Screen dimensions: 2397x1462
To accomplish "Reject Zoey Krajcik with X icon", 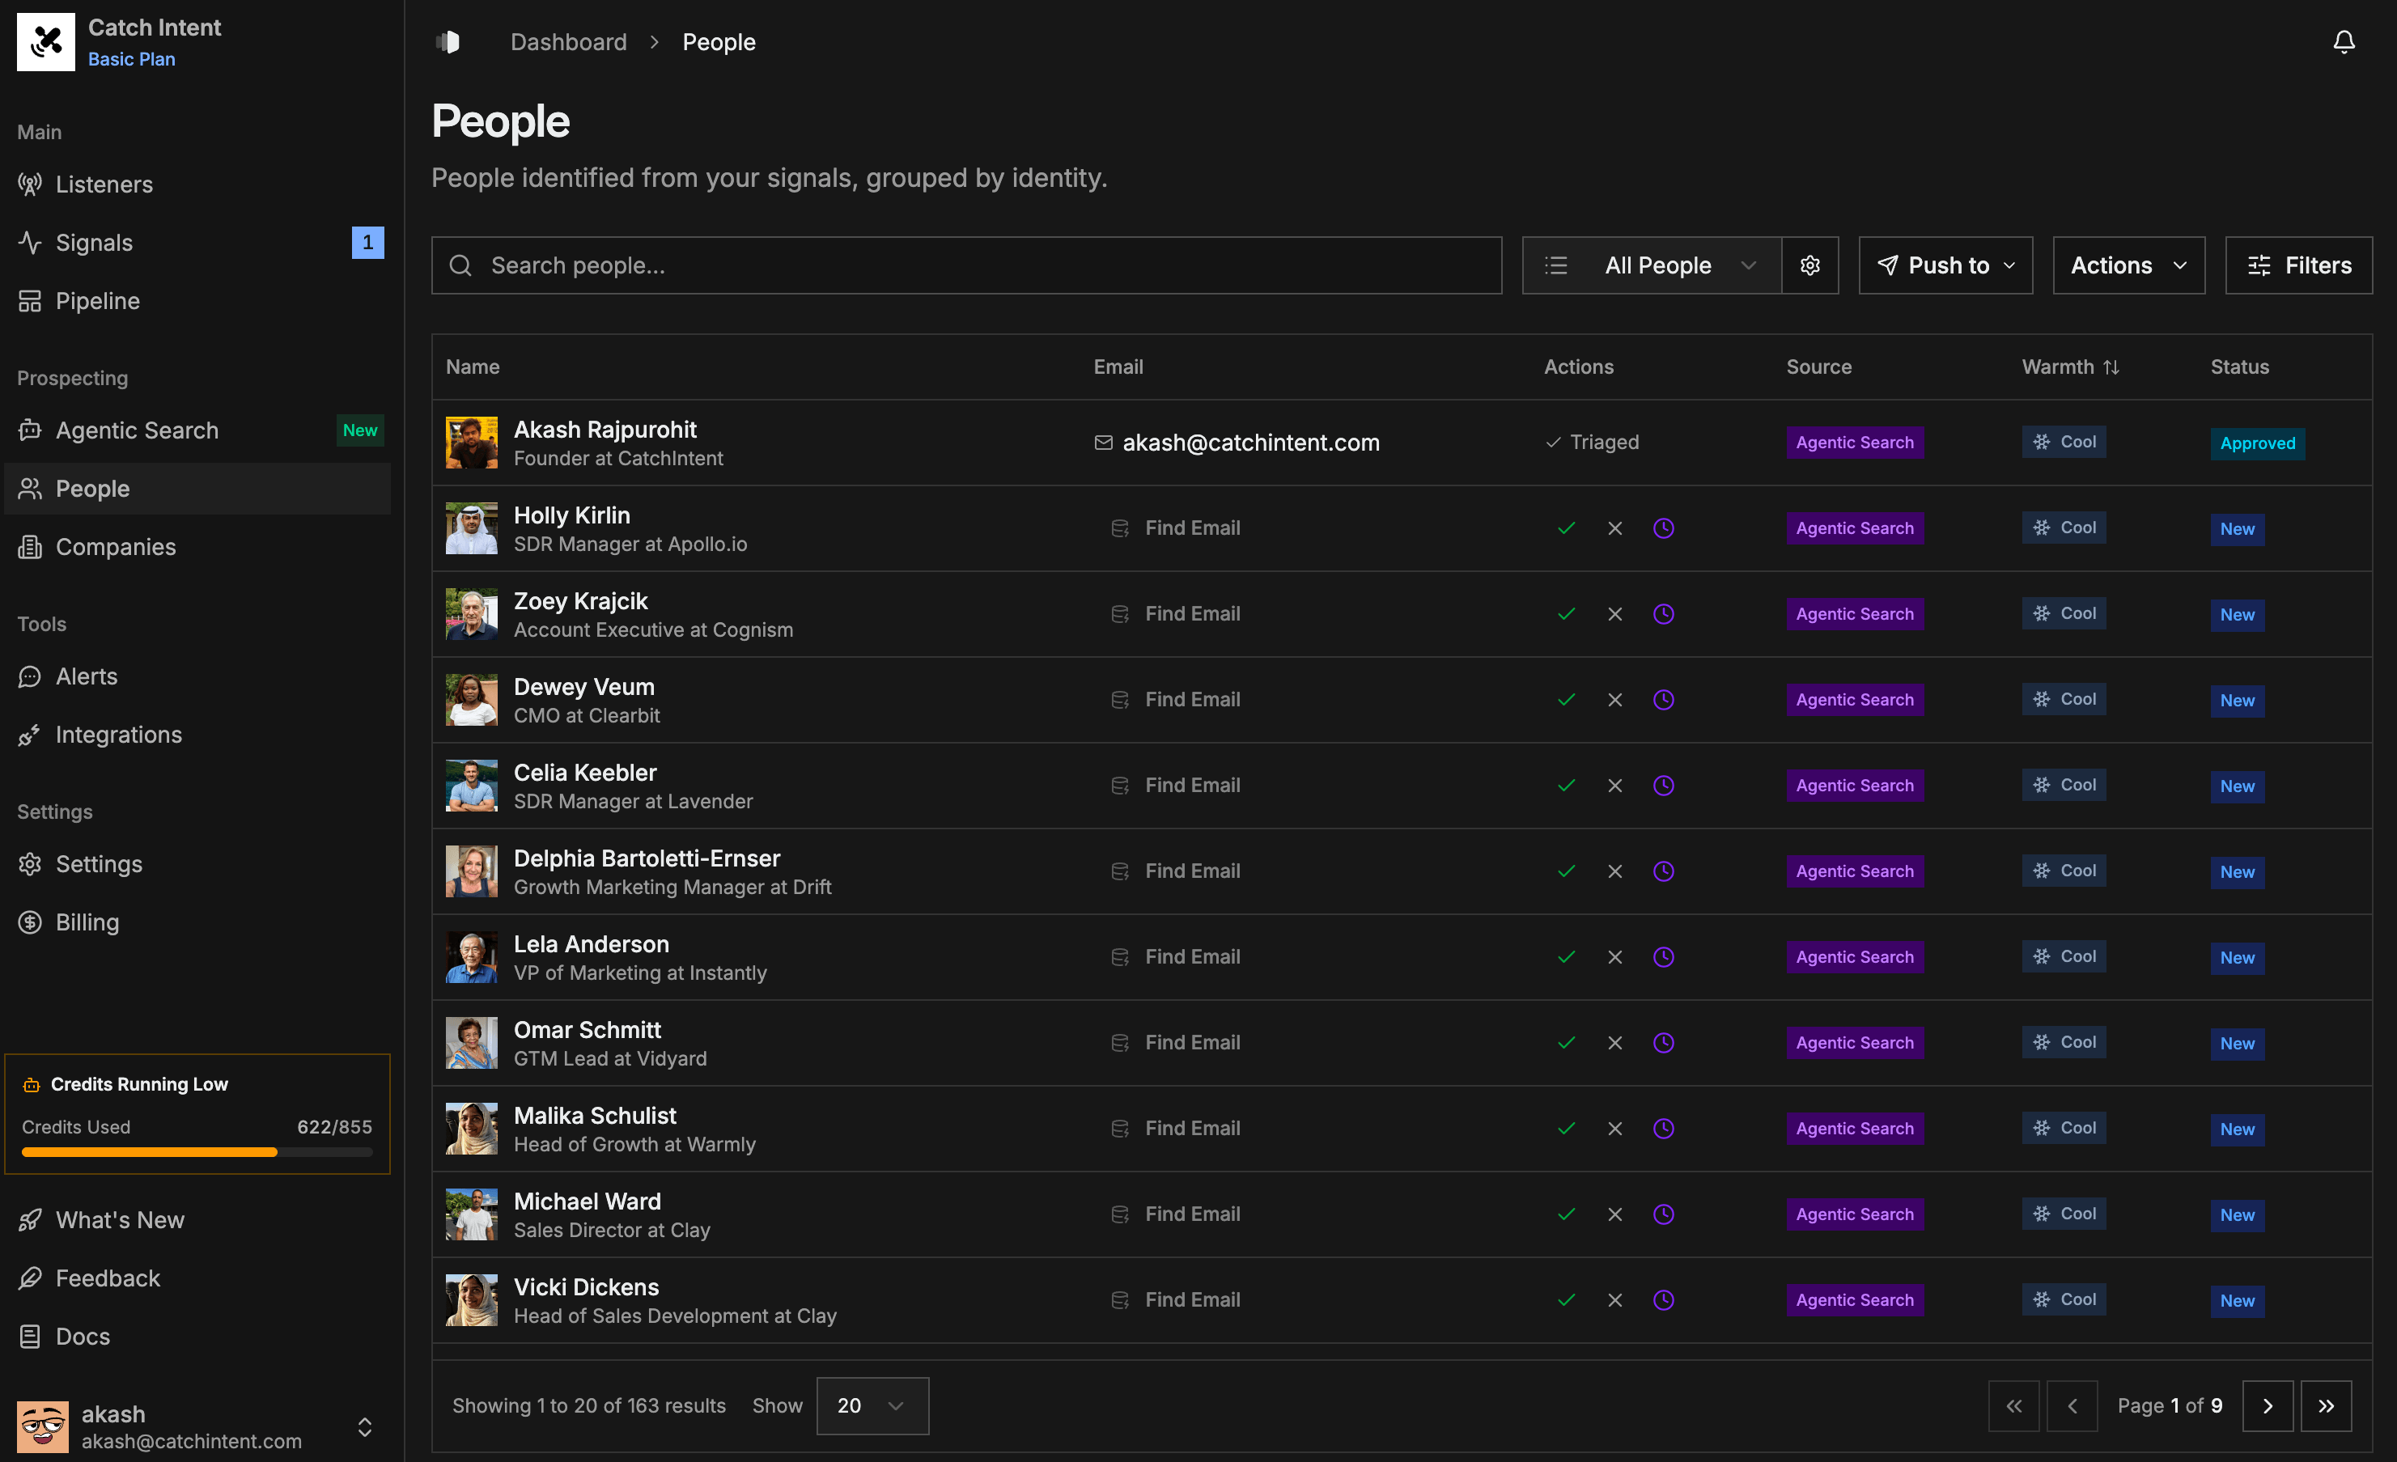I will (x=1615, y=614).
